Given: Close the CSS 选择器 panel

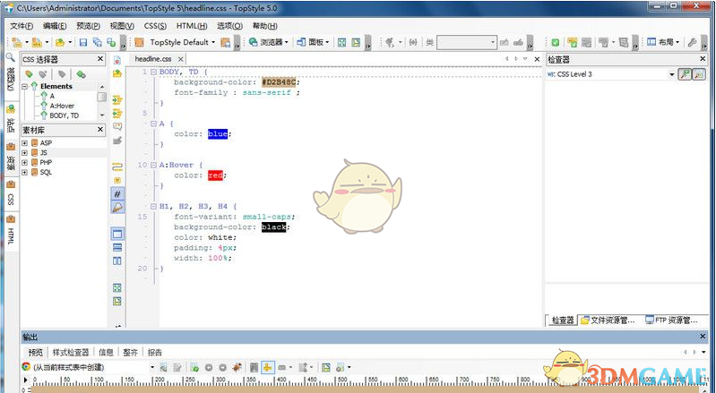Looking at the screenshot, I should click(100, 59).
